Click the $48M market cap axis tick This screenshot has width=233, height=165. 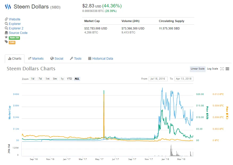tap(16, 94)
